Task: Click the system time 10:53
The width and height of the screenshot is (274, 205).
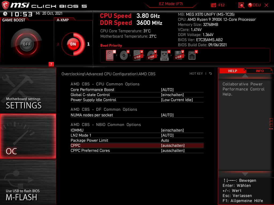Action: (x=21, y=14)
